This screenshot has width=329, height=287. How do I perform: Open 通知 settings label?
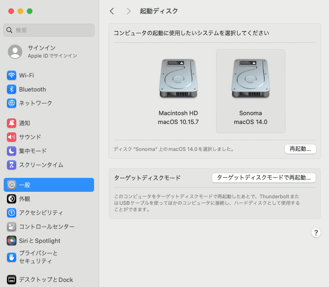click(x=25, y=123)
